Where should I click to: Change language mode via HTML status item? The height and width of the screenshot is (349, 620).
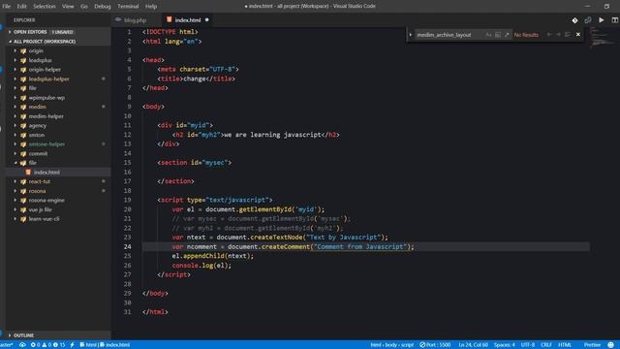click(x=565, y=345)
